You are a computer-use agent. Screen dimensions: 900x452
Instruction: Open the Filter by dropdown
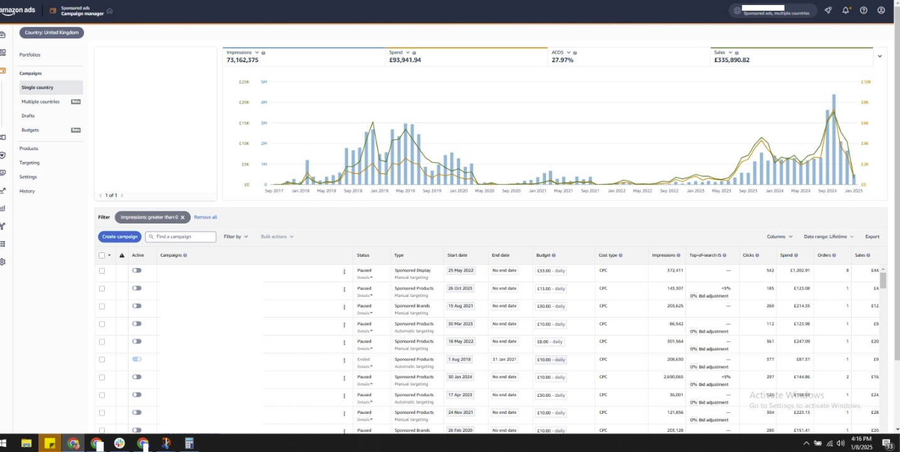pyautogui.click(x=236, y=237)
